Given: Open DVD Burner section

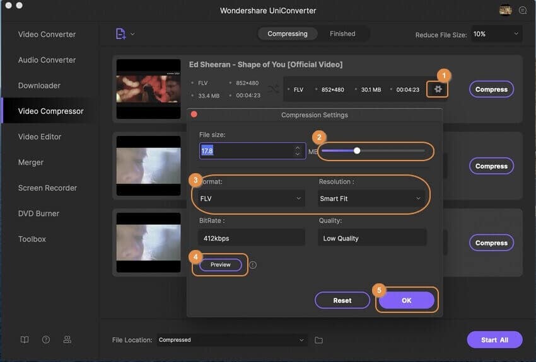Looking at the screenshot, I should [x=38, y=213].
